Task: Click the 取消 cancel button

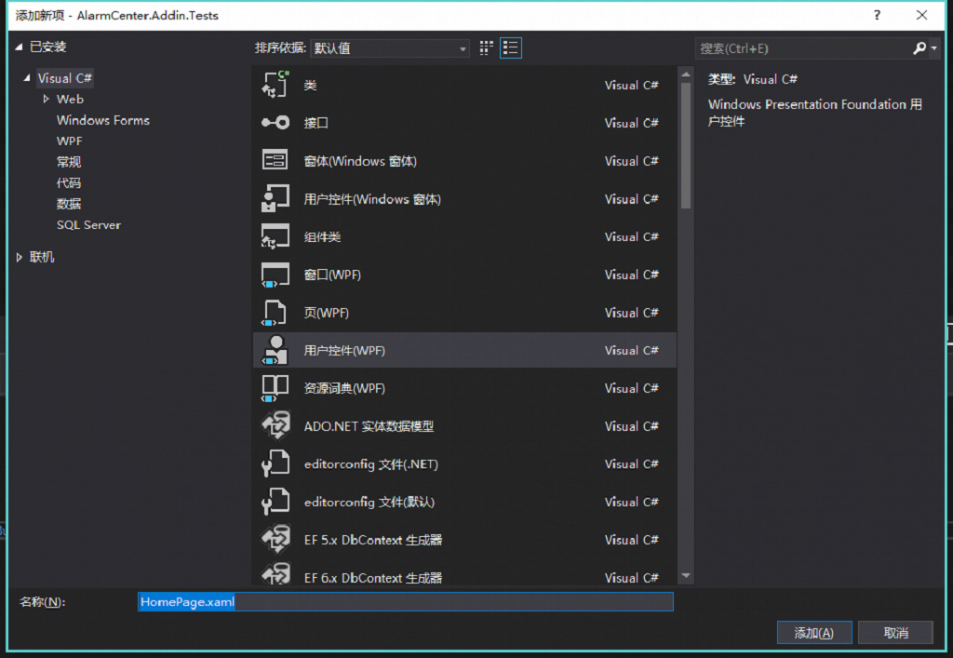Action: click(x=895, y=633)
